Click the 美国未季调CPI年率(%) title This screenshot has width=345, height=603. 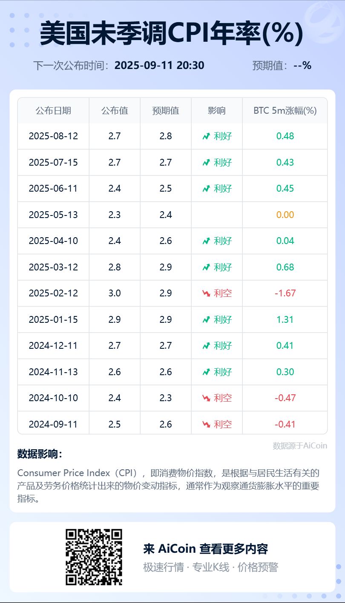tap(172, 34)
